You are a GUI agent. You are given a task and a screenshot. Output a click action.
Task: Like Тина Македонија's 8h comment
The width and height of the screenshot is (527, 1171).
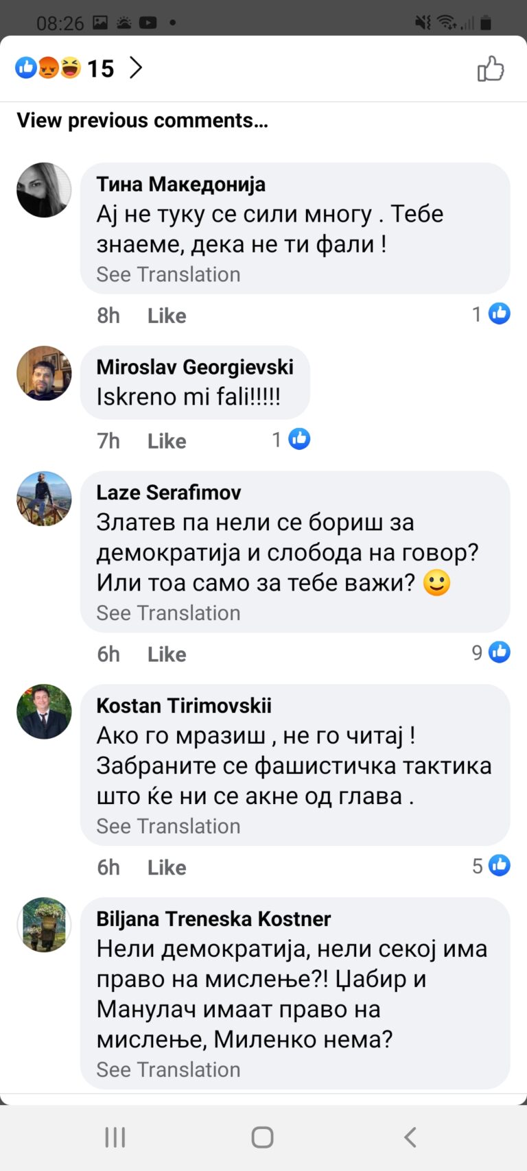coord(167,316)
